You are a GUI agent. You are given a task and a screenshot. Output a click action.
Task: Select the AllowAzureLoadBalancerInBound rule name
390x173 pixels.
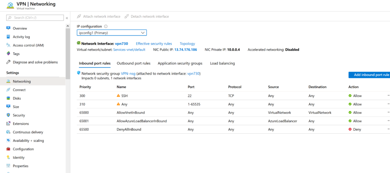142,121
